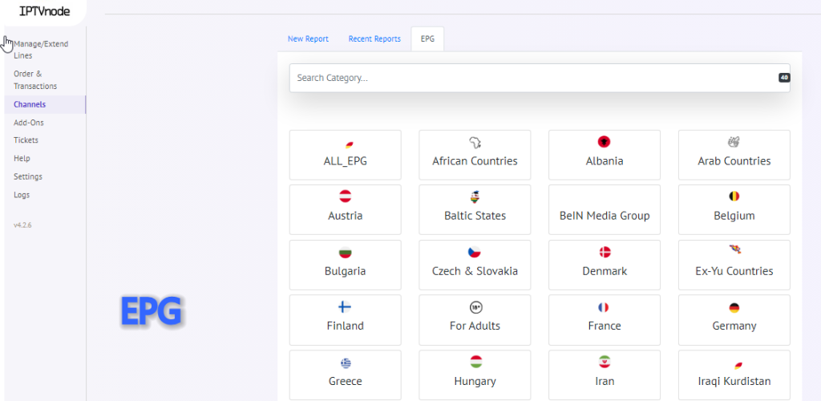This screenshot has width=821, height=401.
Task: Focus the Search Category input field
Action: [529, 78]
